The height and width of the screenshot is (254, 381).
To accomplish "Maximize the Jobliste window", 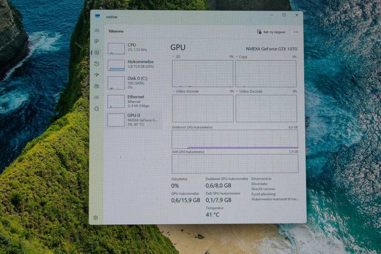I will pos(284,15).
